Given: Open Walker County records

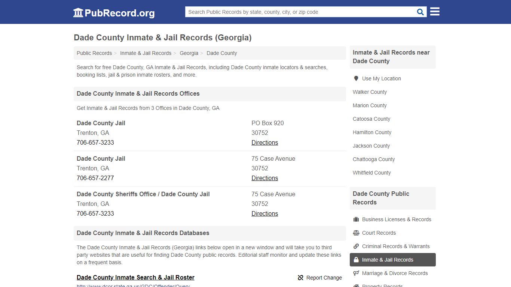Looking at the screenshot, I should pos(370,92).
